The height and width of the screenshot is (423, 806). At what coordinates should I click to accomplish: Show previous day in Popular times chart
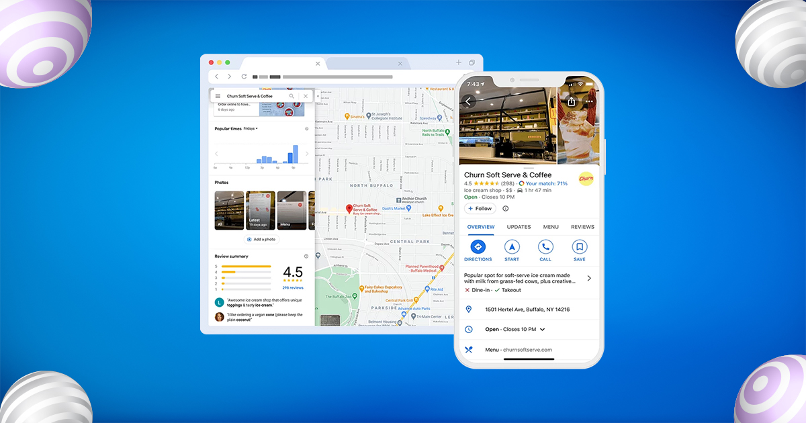(216, 154)
